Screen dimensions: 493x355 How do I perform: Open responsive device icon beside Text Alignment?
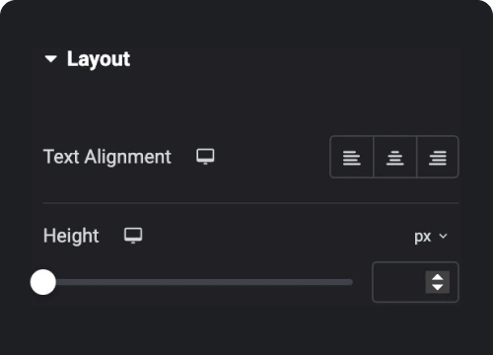tap(205, 157)
